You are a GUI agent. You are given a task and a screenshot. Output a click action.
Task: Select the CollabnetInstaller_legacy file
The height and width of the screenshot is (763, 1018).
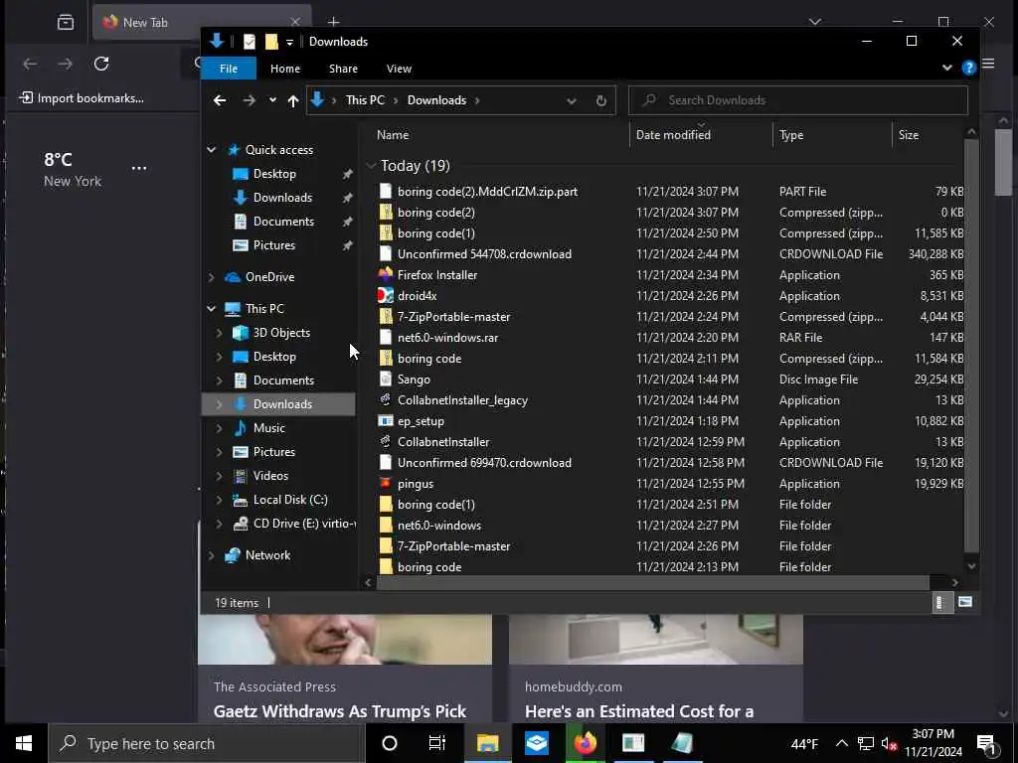click(x=462, y=400)
